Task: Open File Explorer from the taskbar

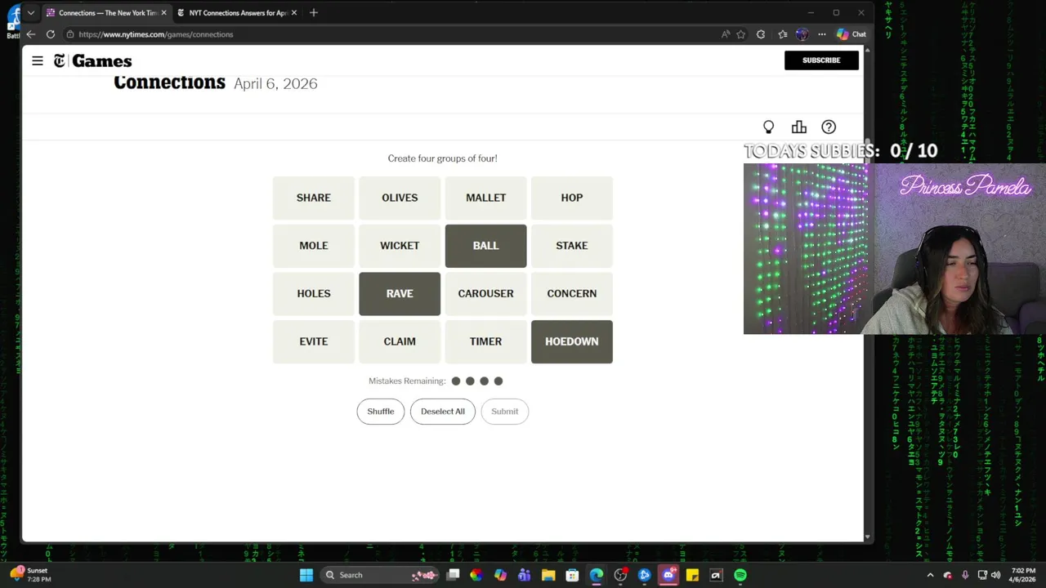Action: click(x=548, y=575)
